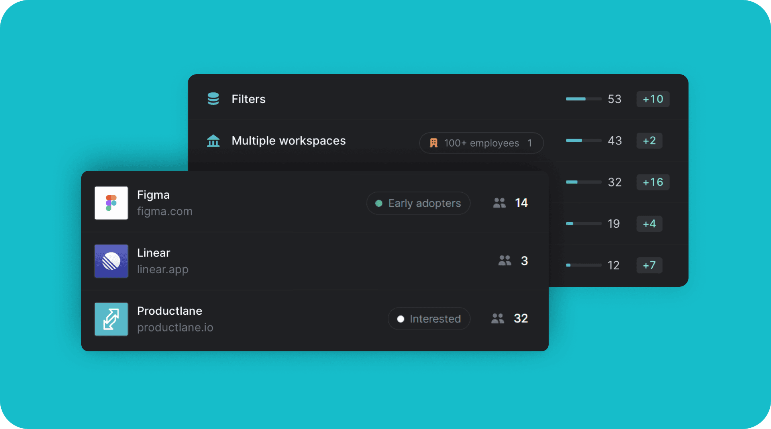The width and height of the screenshot is (771, 429).
Task: Click the people icon in Productlane row
Action: (x=498, y=318)
